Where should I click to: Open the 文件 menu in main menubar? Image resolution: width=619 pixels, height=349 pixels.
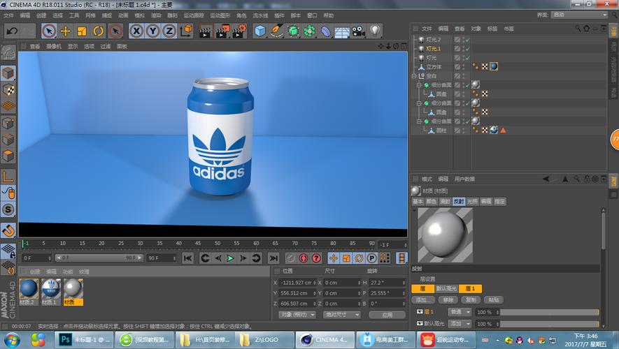[x=8, y=15]
